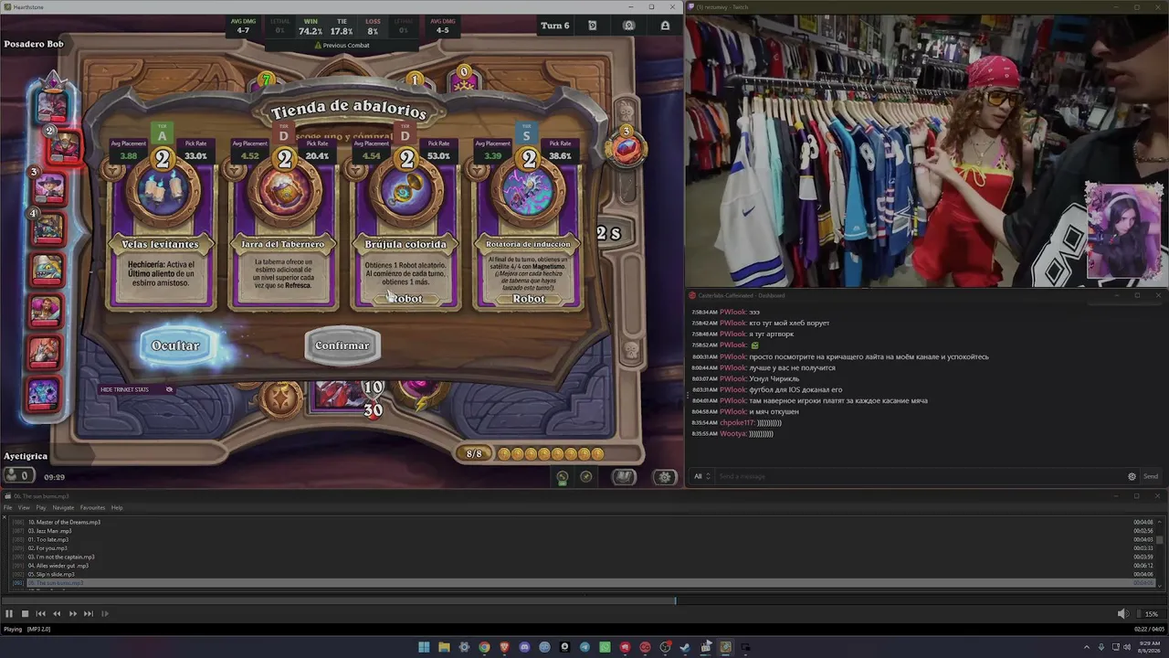Click the microphone icon in the system tray
The image size is (1169, 658).
coord(1101,647)
